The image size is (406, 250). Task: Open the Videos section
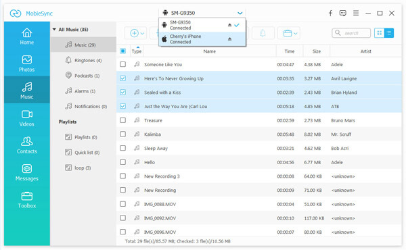[27, 118]
